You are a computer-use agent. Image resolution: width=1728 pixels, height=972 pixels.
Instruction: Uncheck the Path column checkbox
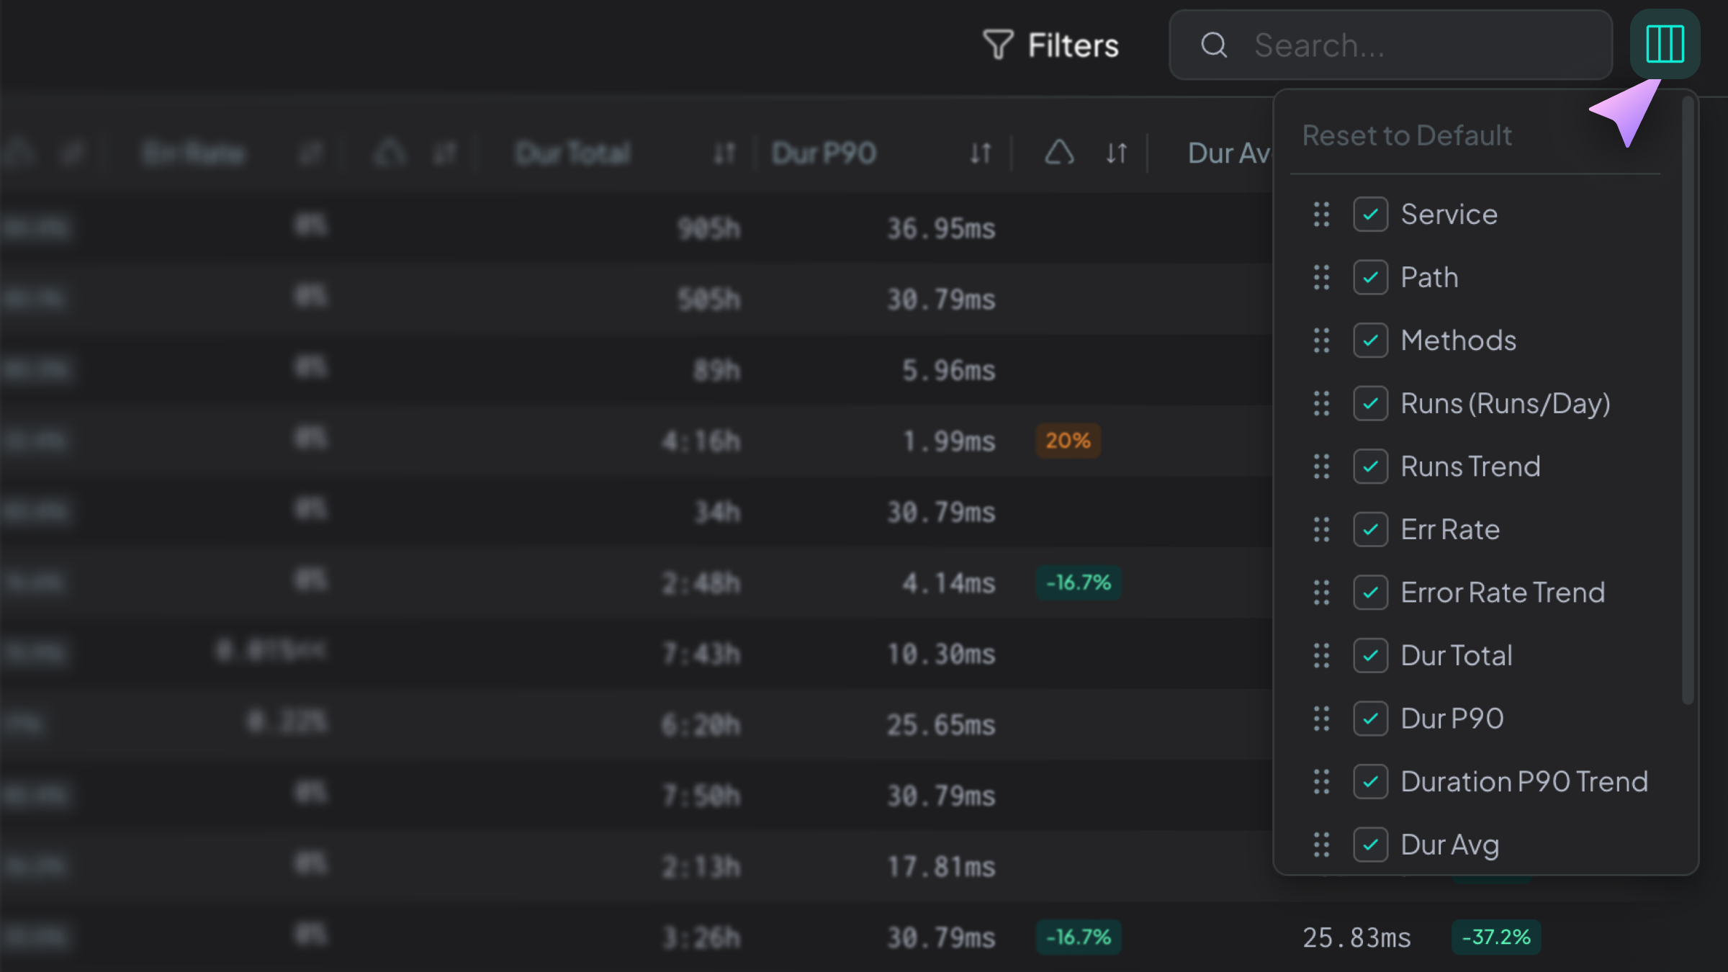[x=1370, y=278]
